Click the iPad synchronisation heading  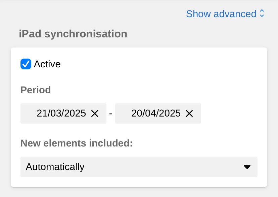point(73,34)
